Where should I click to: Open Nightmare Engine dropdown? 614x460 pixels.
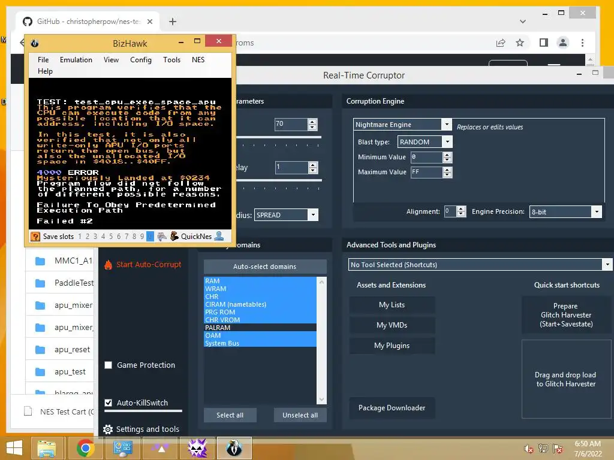[446, 125]
